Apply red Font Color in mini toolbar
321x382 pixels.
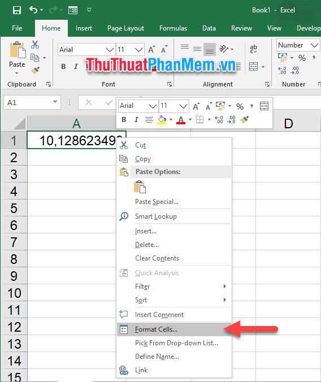[181, 120]
